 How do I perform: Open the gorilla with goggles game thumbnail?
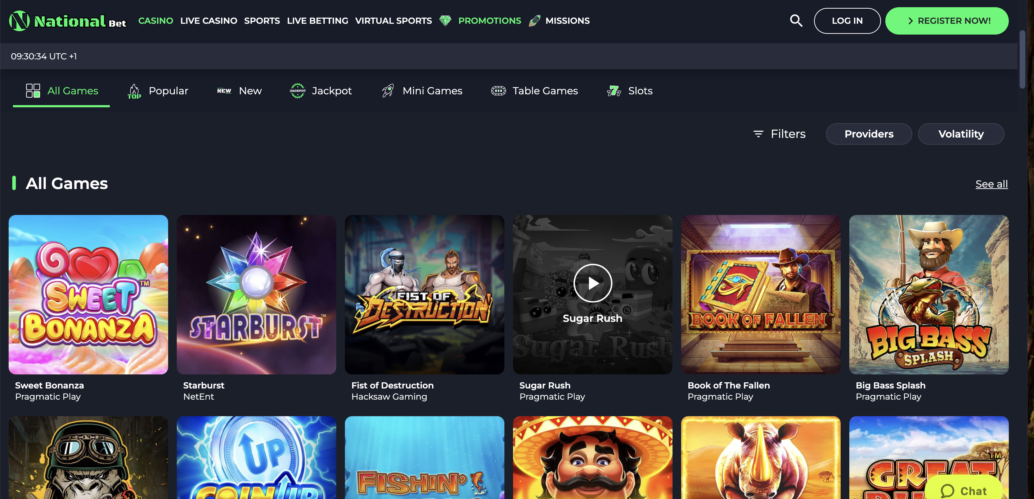click(x=88, y=457)
